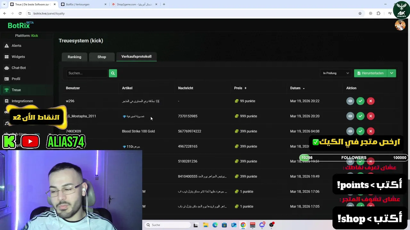Switch to the Ranking tab

pyautogui.click(x=74, y=57)
